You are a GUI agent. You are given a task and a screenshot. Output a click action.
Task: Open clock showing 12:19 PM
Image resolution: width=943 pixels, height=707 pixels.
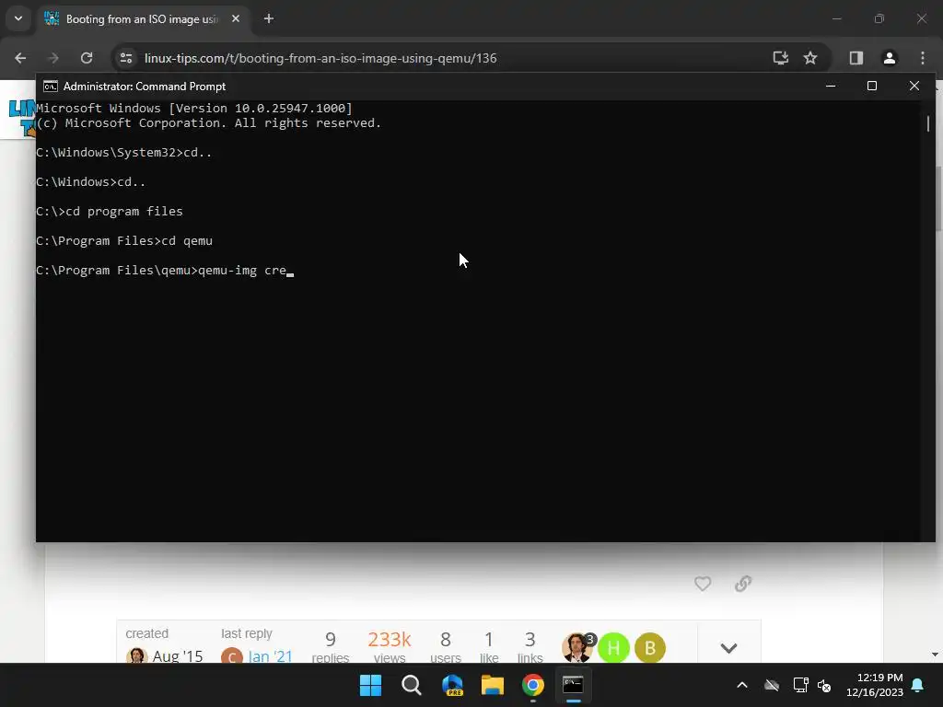[x=875, y=685]
